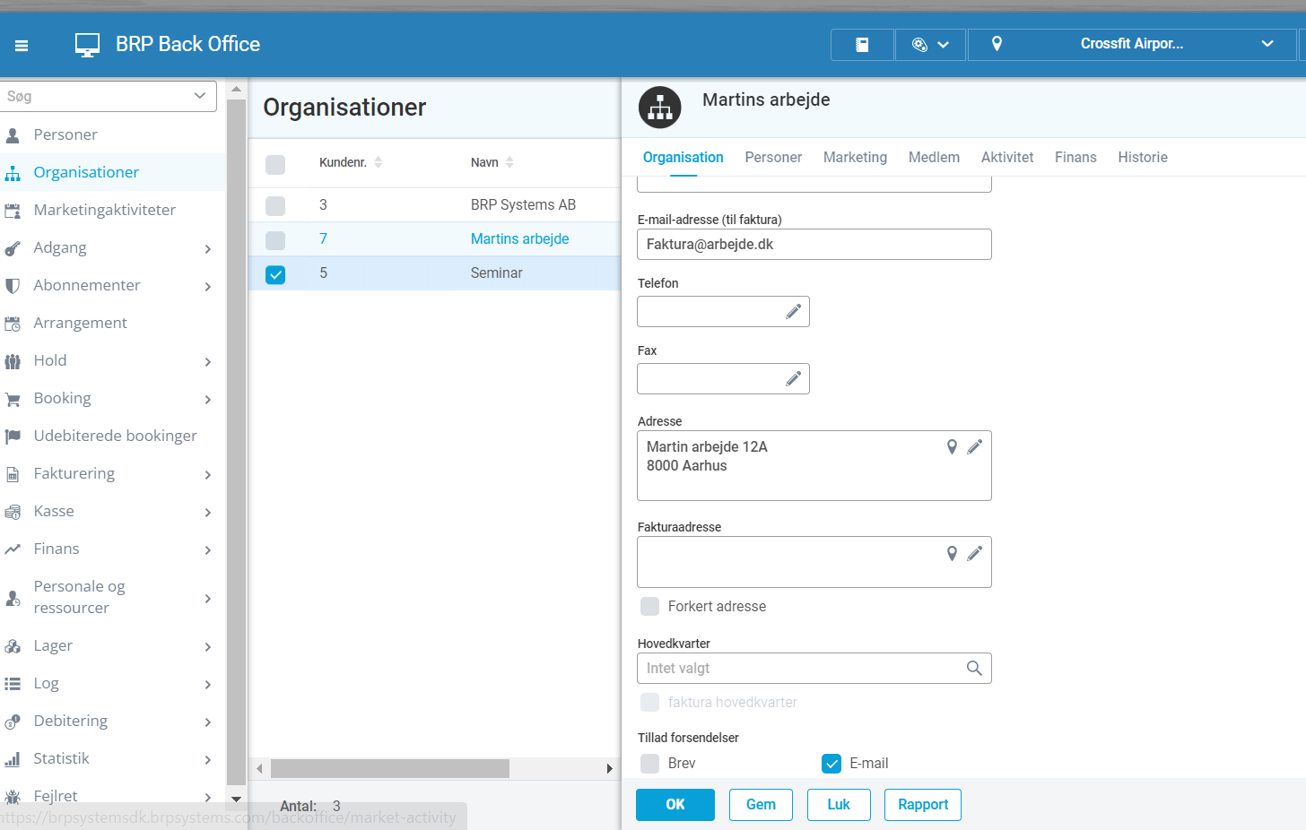Toggle the E-mail forsendelser checkbox
This screenshot has width=1306, height=830.
coord(831,764)
